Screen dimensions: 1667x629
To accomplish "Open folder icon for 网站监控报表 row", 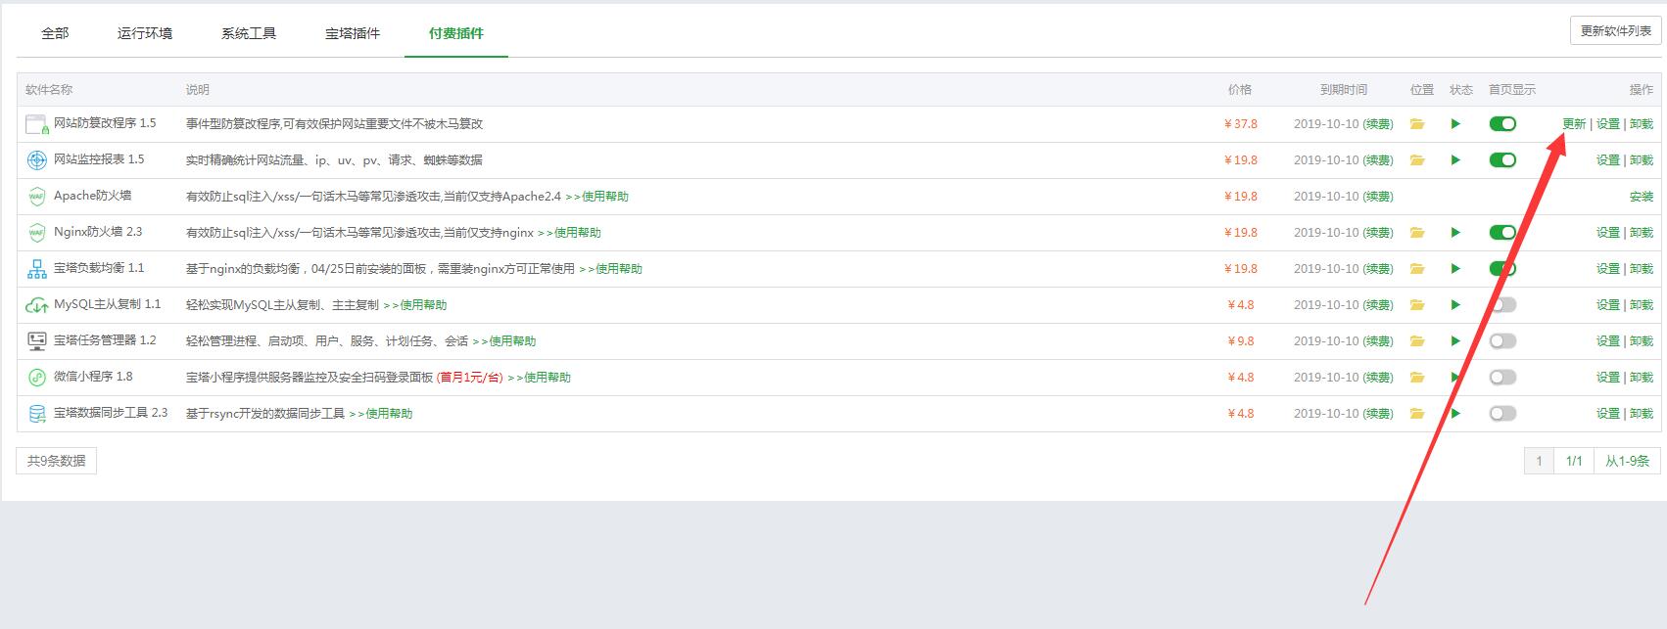I will coord(1417,160).
